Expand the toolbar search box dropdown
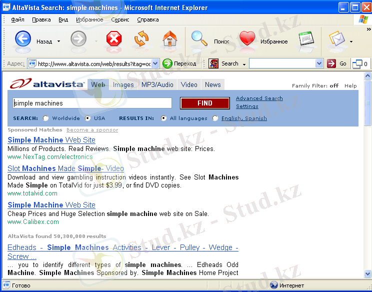The height and width of the screenshot is (292, 372). [319, 63]
